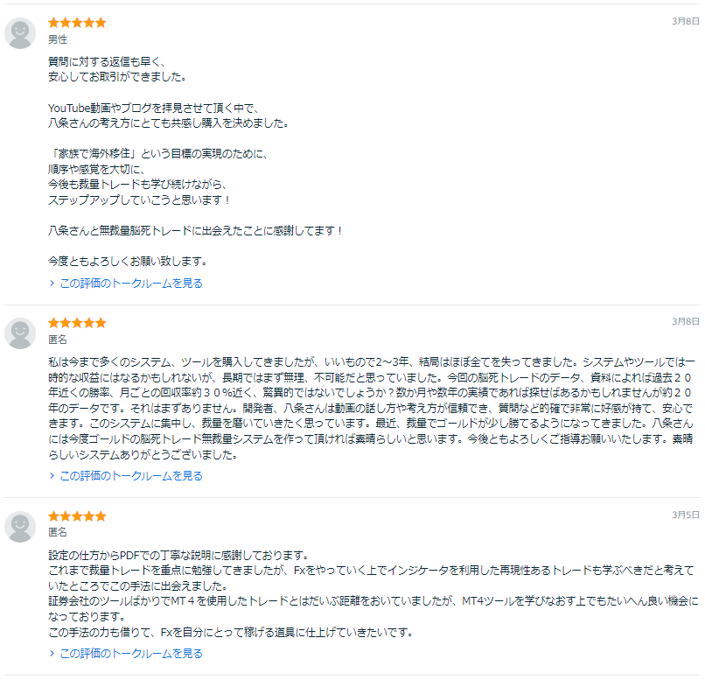This screenshot has height=680, width=705.
Task: Click the chevron arrow before the bottom review's talk room link
Action: (52, 654)
